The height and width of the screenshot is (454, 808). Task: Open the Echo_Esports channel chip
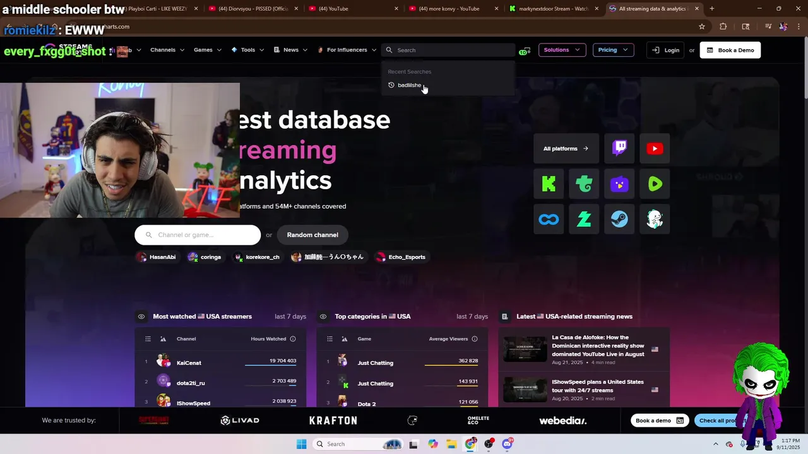[x=401, y=257]
